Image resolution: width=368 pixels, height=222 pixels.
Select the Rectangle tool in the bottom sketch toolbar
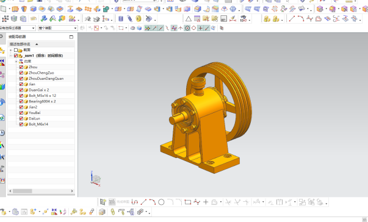coord(188,202)
